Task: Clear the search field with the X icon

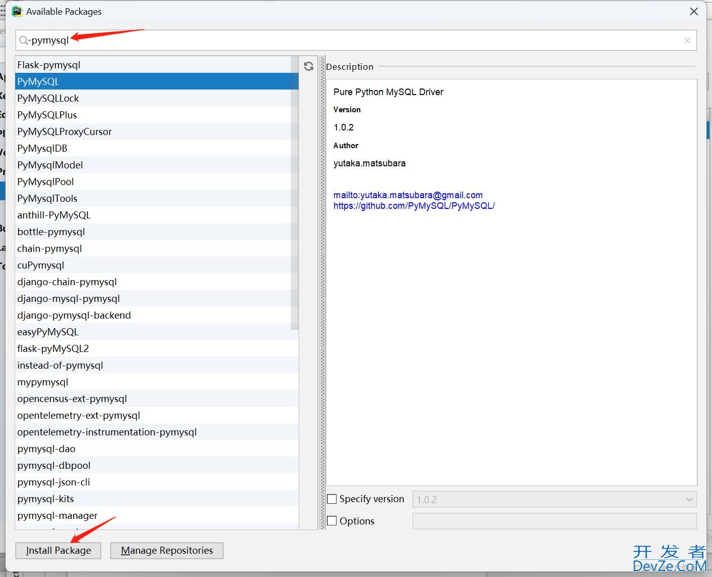Action: click(687, 40)
